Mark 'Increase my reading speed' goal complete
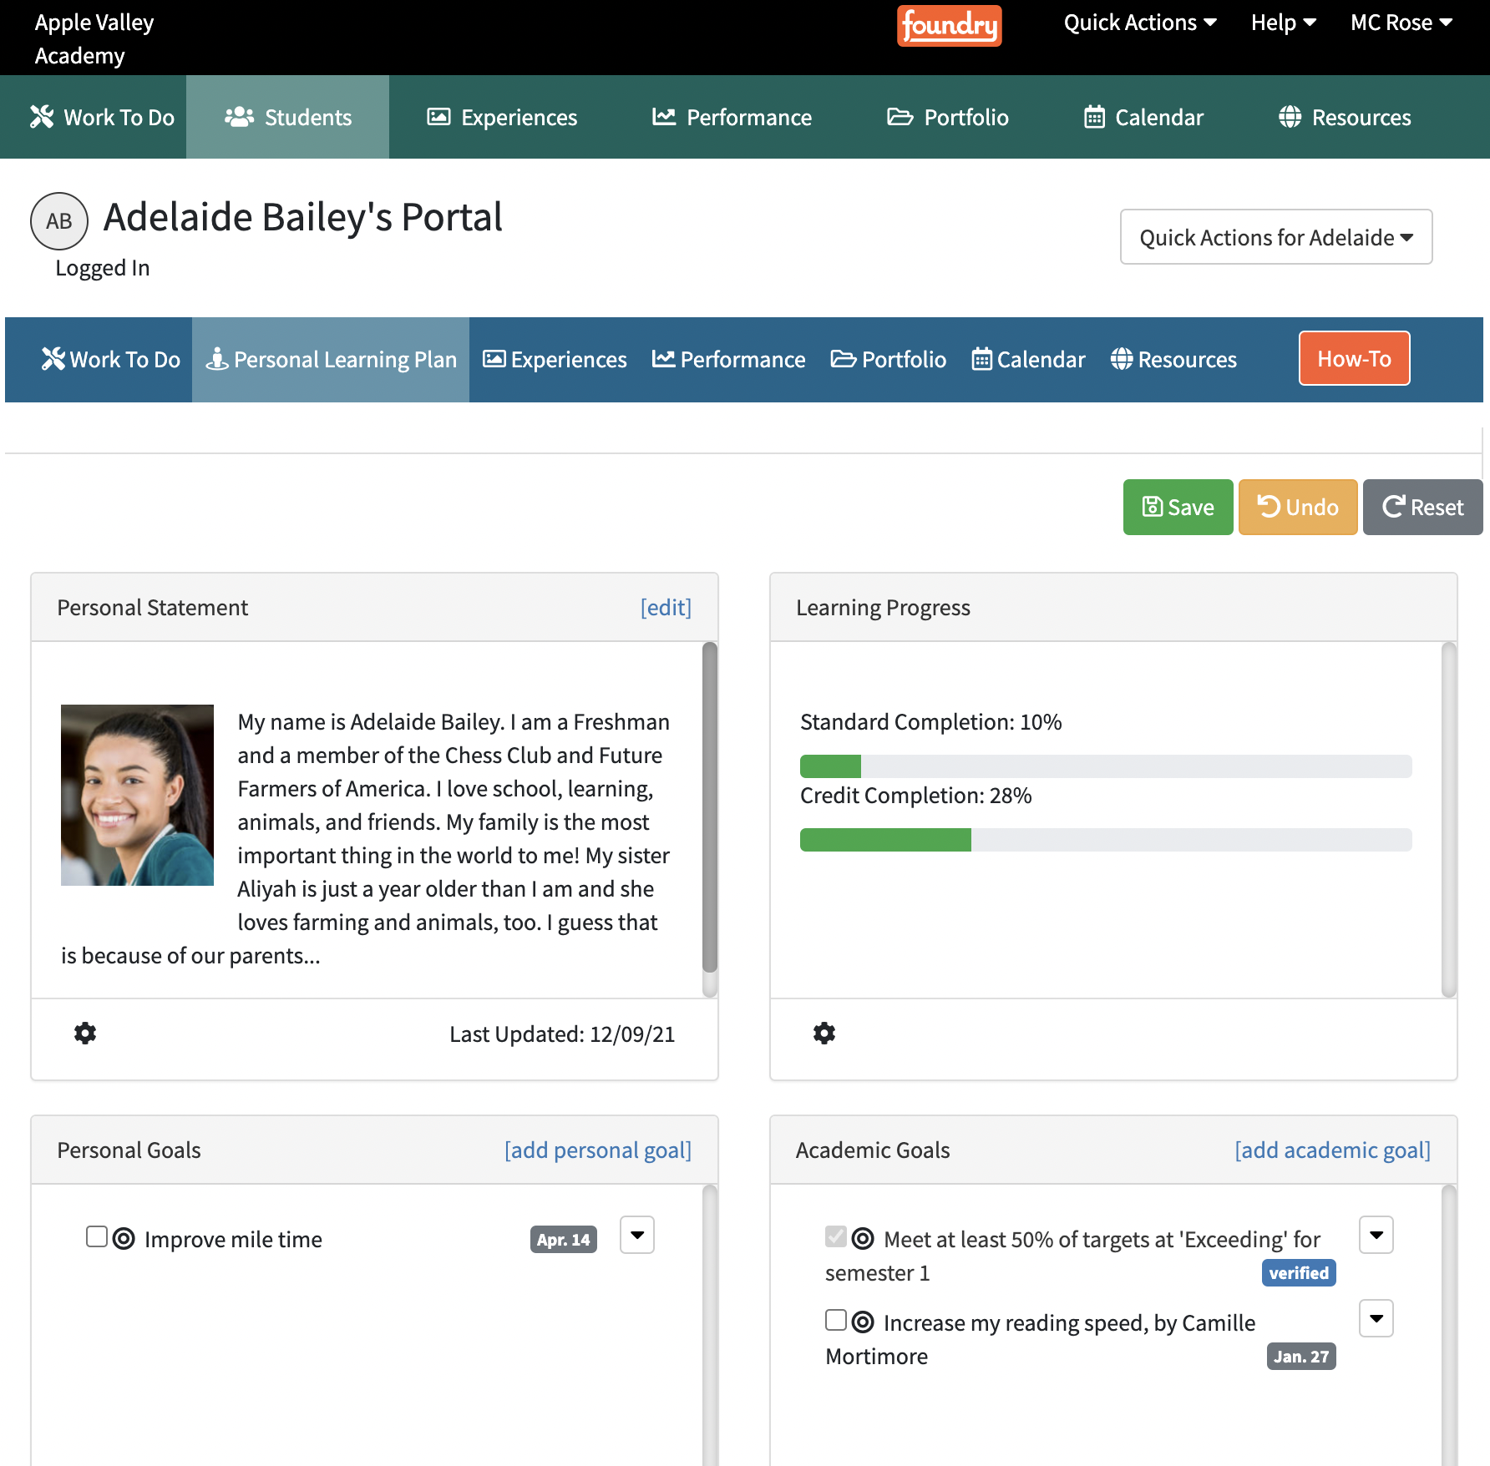Screen dimensions: 1490x1466 (x=836, y=1320)
